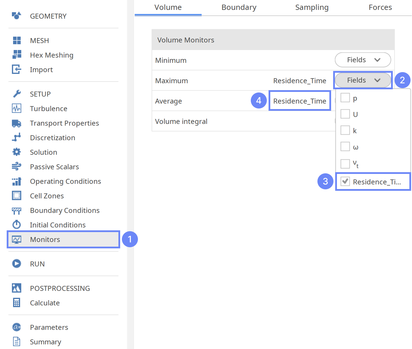Enable the U field checkbox

tap(345, 114)
